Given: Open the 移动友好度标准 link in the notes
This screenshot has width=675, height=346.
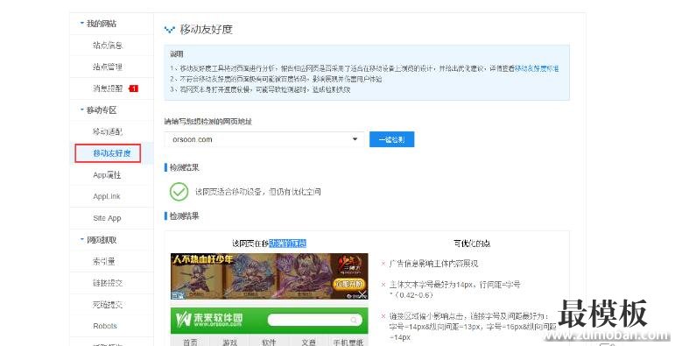Looking at the screenshot, I should (x=537, y=68).
